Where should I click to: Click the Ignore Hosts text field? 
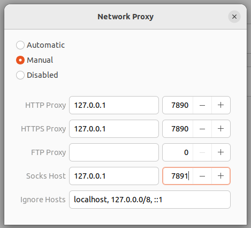[x=150, y=200]
